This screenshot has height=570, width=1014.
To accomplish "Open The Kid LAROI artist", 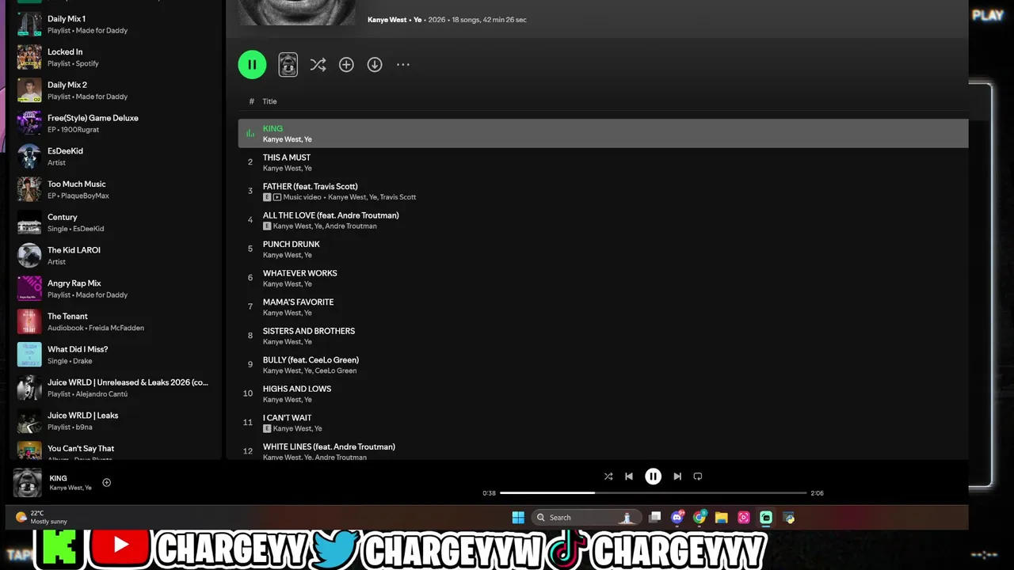I will click(x=115, y=255).
